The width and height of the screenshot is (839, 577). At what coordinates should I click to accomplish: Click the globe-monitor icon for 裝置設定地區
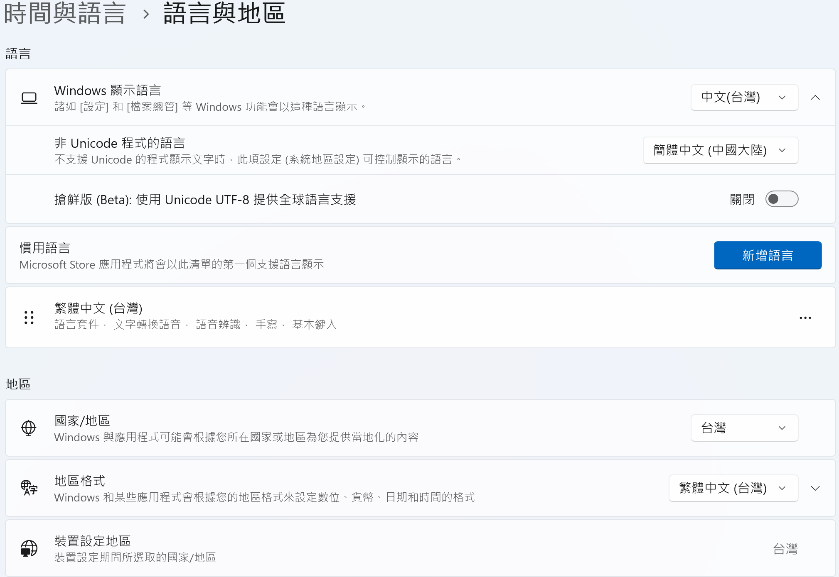[29, 548]
